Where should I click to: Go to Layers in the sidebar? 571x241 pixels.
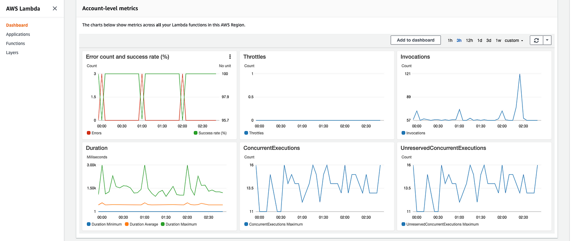(x=12, y=53)
